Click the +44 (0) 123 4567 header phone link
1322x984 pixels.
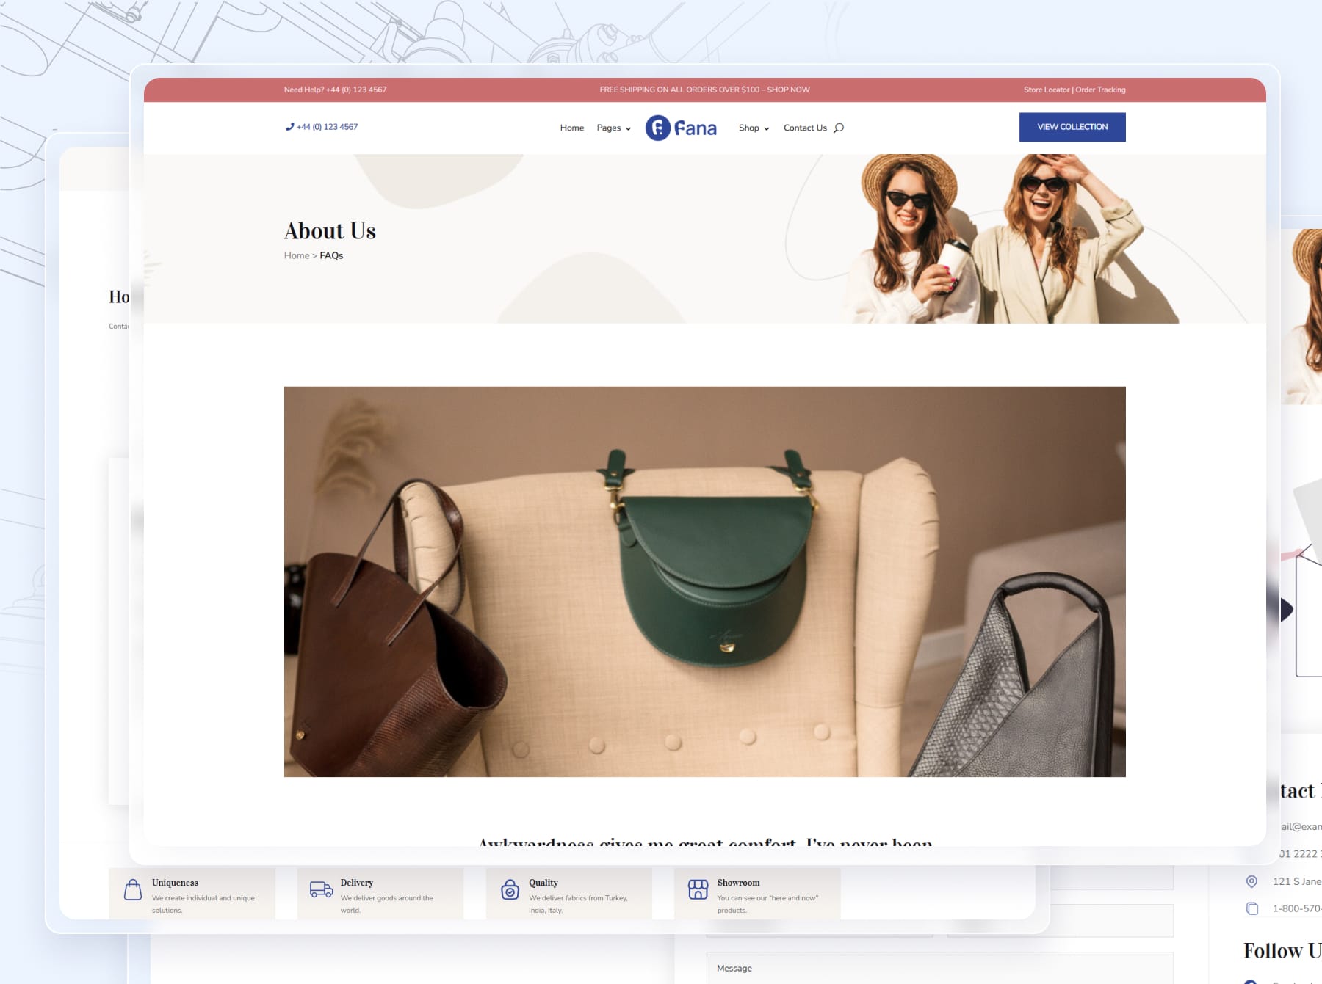[327, 127]
